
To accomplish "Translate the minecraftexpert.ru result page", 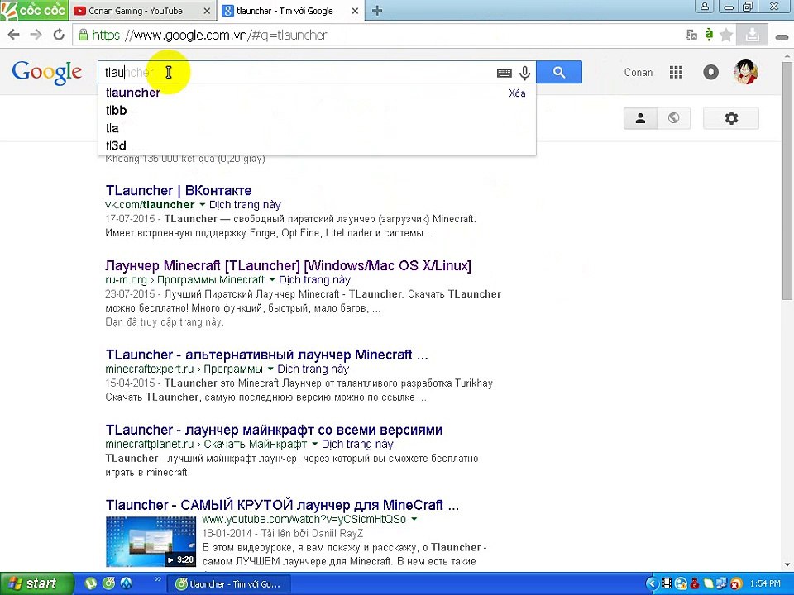I will [313, 369].
